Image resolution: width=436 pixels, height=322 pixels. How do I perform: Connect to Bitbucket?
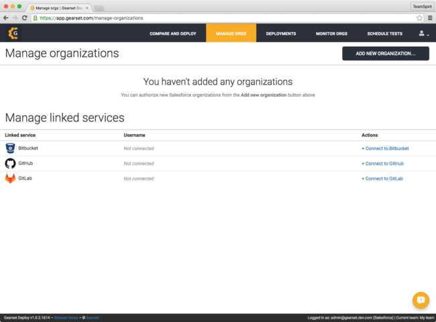pos(385,148)
